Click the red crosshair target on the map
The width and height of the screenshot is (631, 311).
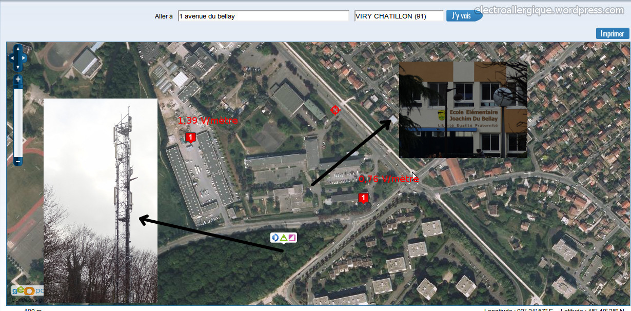pos(335,110)
